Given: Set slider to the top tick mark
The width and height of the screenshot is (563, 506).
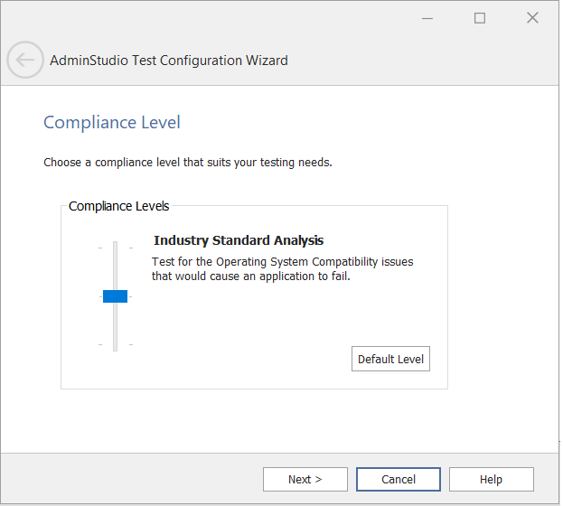Looking at the screenshot, I should click(x=115, y=248).
